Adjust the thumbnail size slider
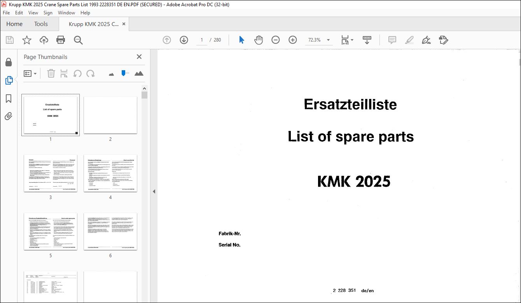The height and width of the screenshot is (303, 521). tap(124, 73)
